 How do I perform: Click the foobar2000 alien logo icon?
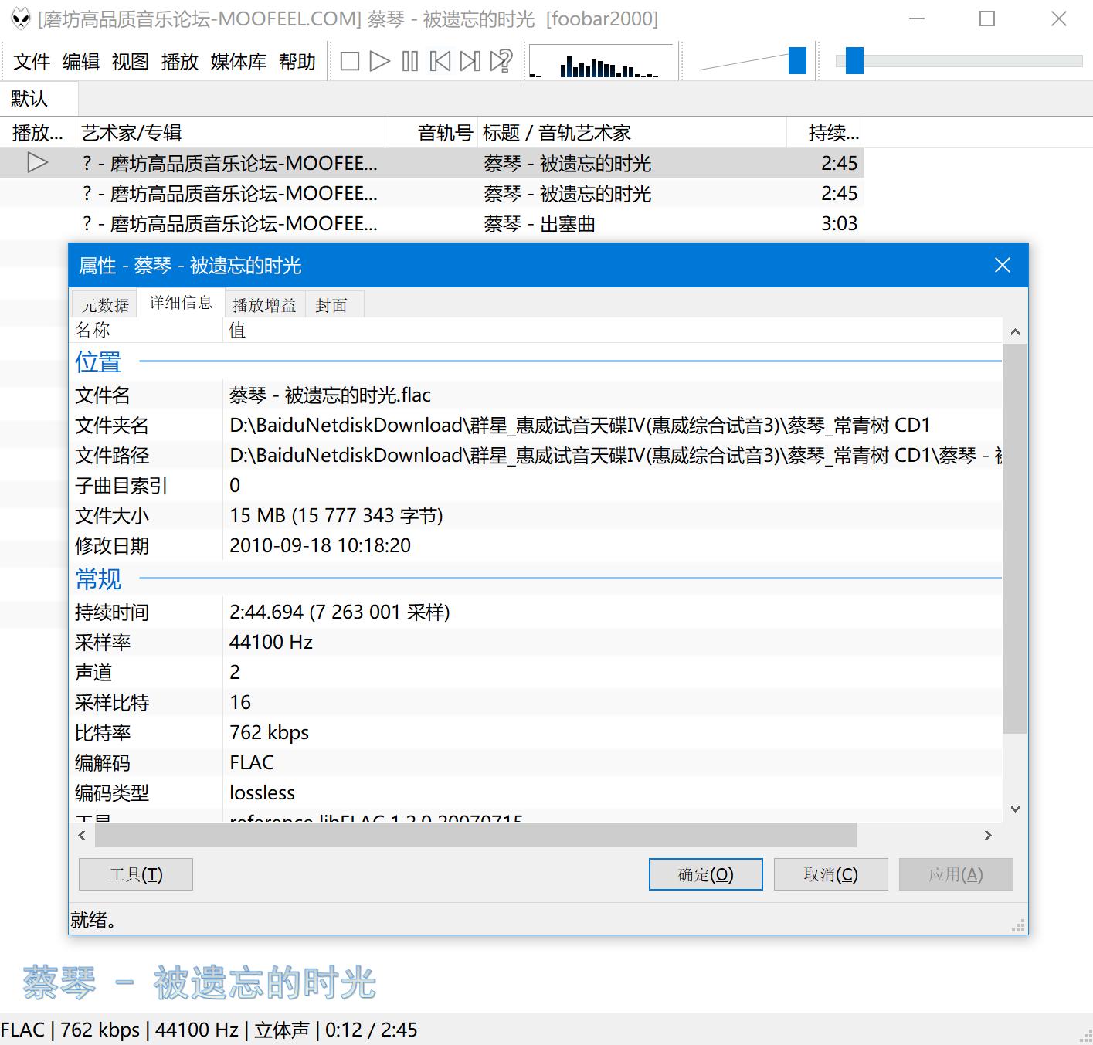click(x=20, y=19)
